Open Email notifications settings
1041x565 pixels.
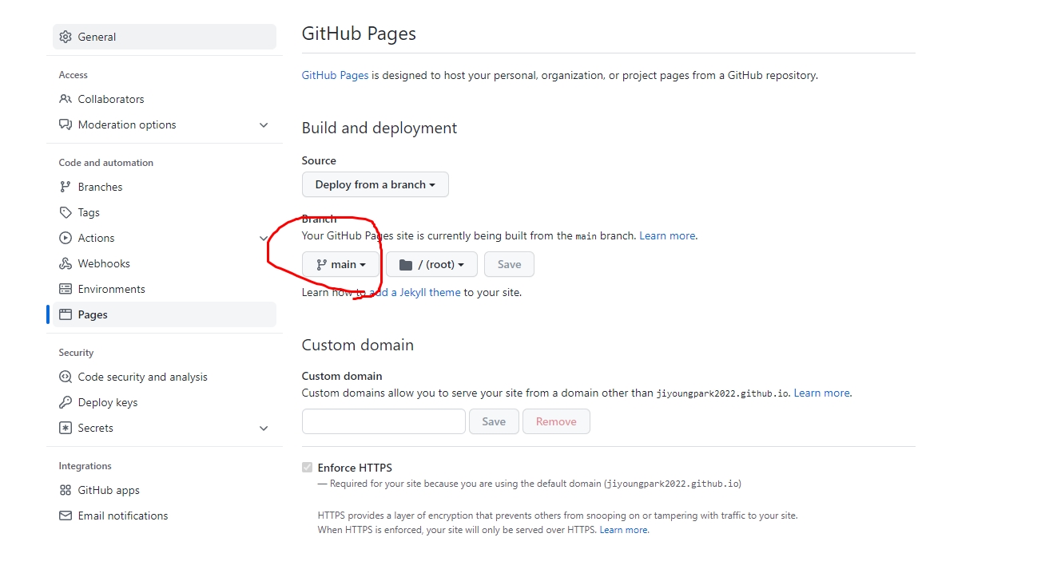click(x=165, y=516)
